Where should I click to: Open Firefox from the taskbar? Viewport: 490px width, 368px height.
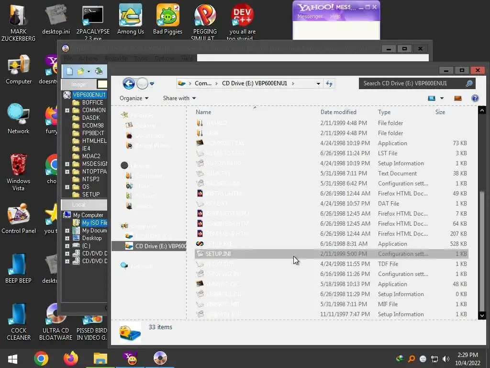(71, 358)
